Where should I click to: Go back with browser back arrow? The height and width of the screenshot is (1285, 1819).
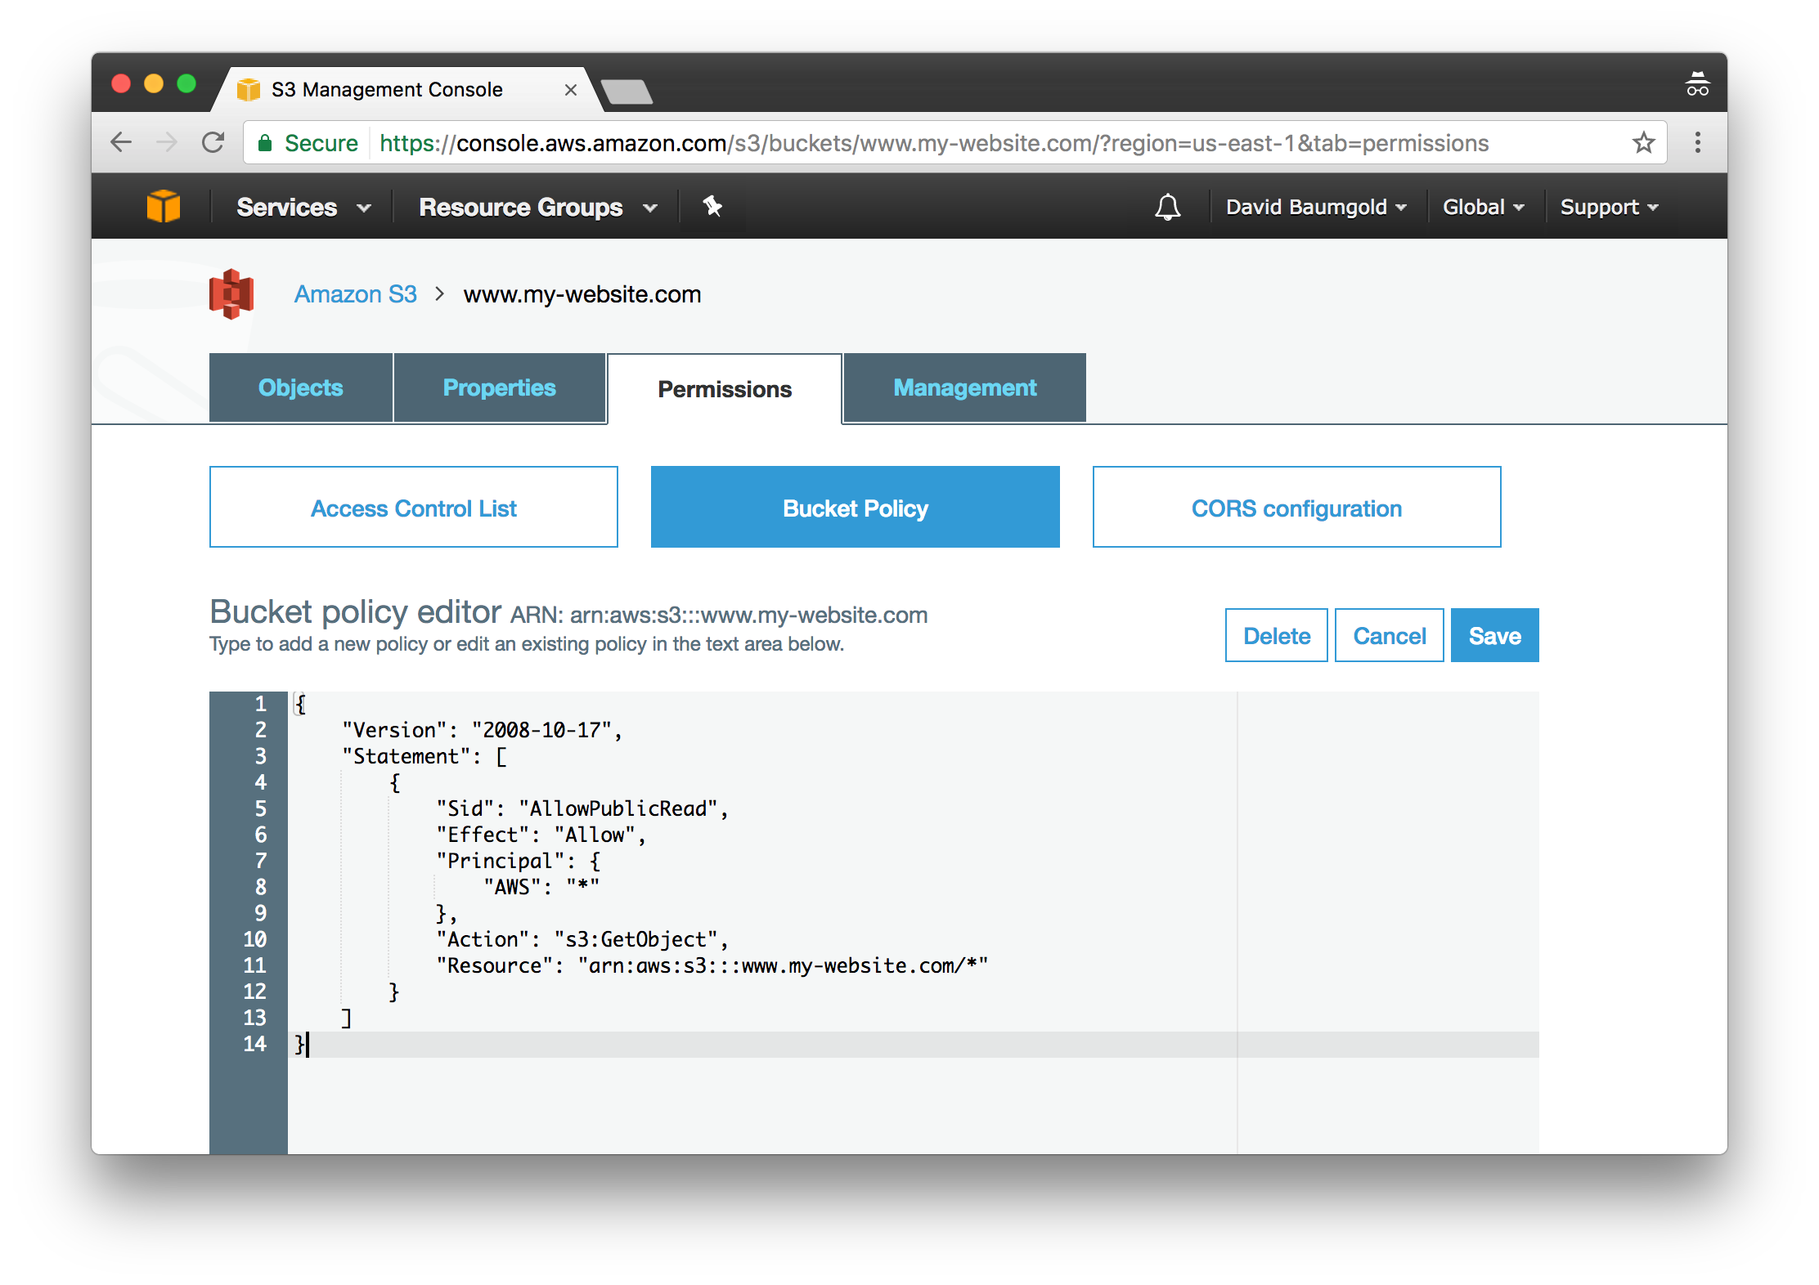pyautogui.click(x=121, y=142)
